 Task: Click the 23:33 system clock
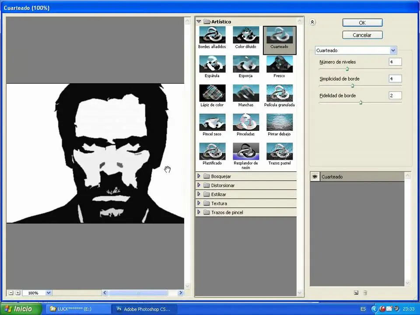(409, 309)
